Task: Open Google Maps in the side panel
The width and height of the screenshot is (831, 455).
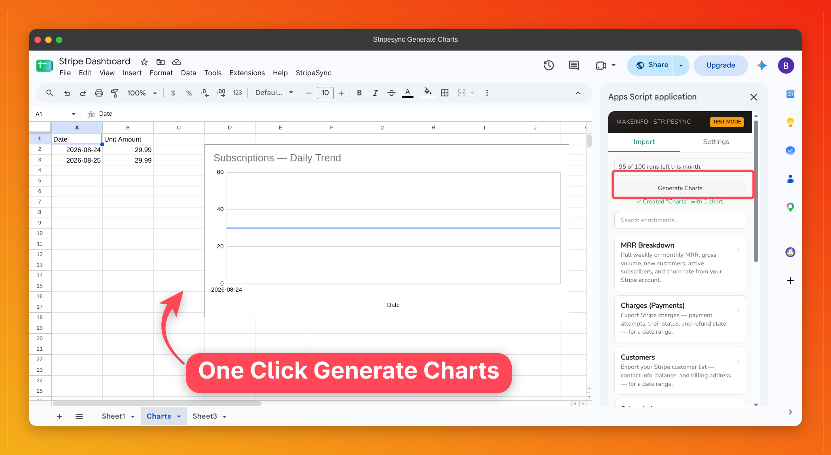Action: pos(790,207)
